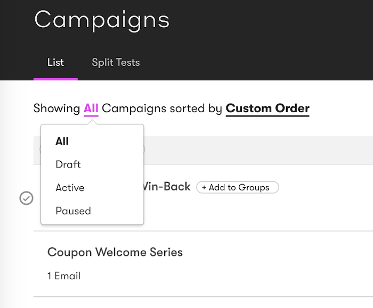This screenshot has height=308, width=373.
Task: Click the pink All filter dropdown link
Action: [x=91, y=109]
